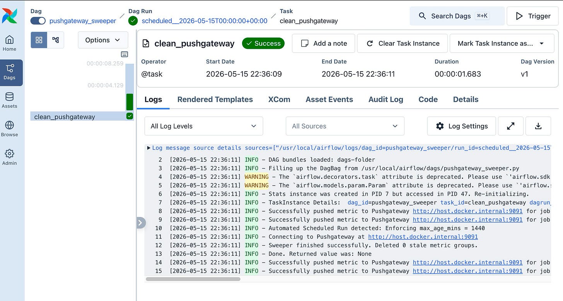The height and width of the screenshot is (301, 563).
Task: Open Pushgateway URL link on log line 9
Action: (467, 219)
